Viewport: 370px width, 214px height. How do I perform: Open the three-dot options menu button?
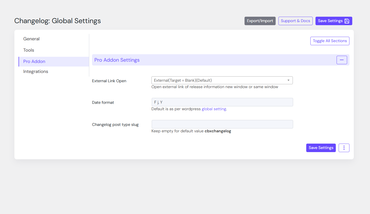[x=344, y=148]
